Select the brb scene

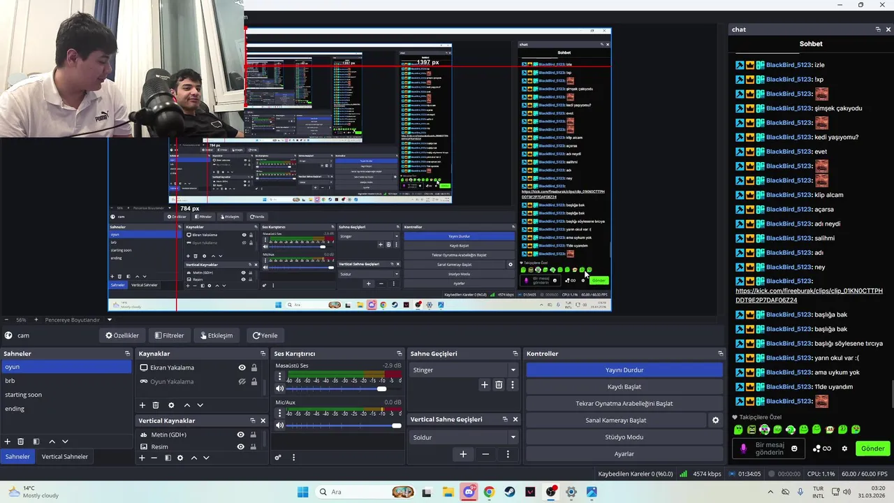66,381
